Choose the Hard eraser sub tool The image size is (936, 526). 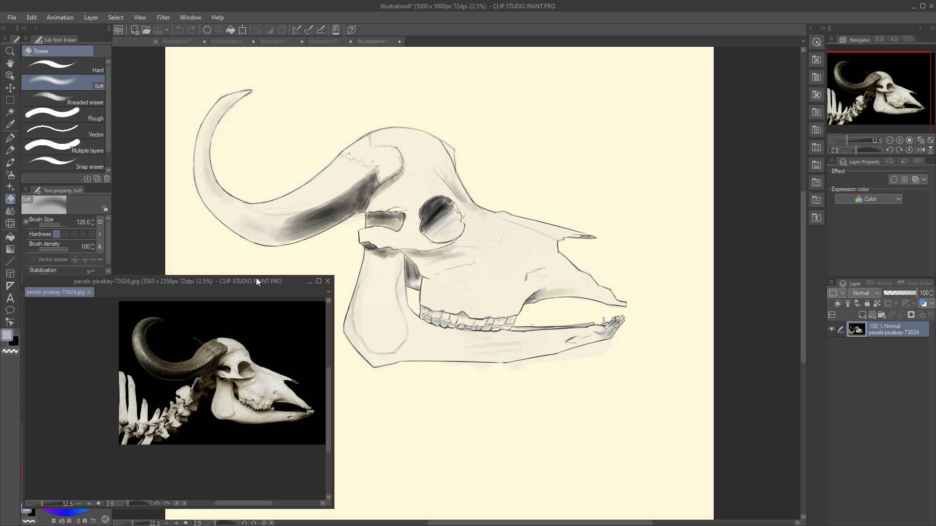tap(63, 66)
